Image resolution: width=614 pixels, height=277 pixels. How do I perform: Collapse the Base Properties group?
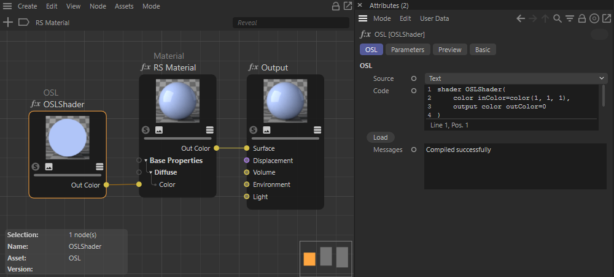click(x=146, y=161)
